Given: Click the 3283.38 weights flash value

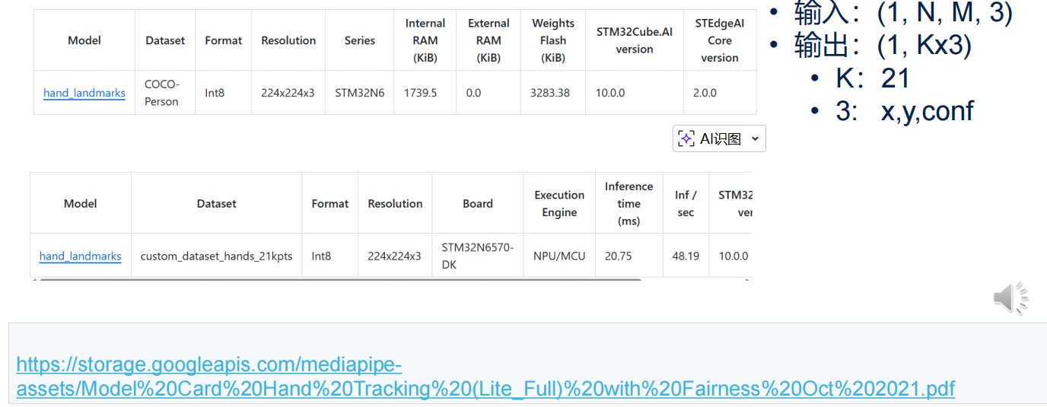Looking at the screenshot, I should click(550, 93).
